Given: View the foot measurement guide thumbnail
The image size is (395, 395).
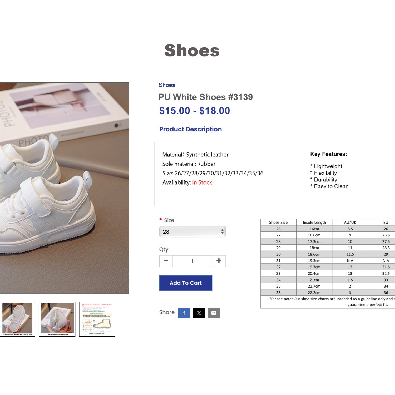Looking at the screenshot, I should point(97,319).
